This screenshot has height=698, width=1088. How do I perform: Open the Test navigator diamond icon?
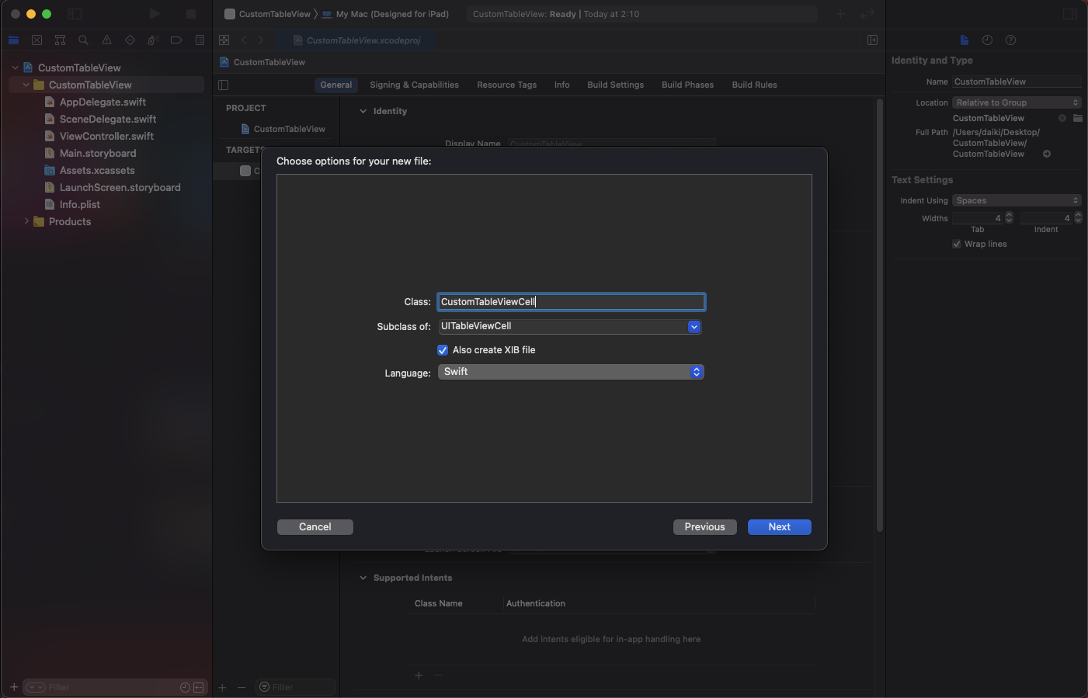coord(130,40)
